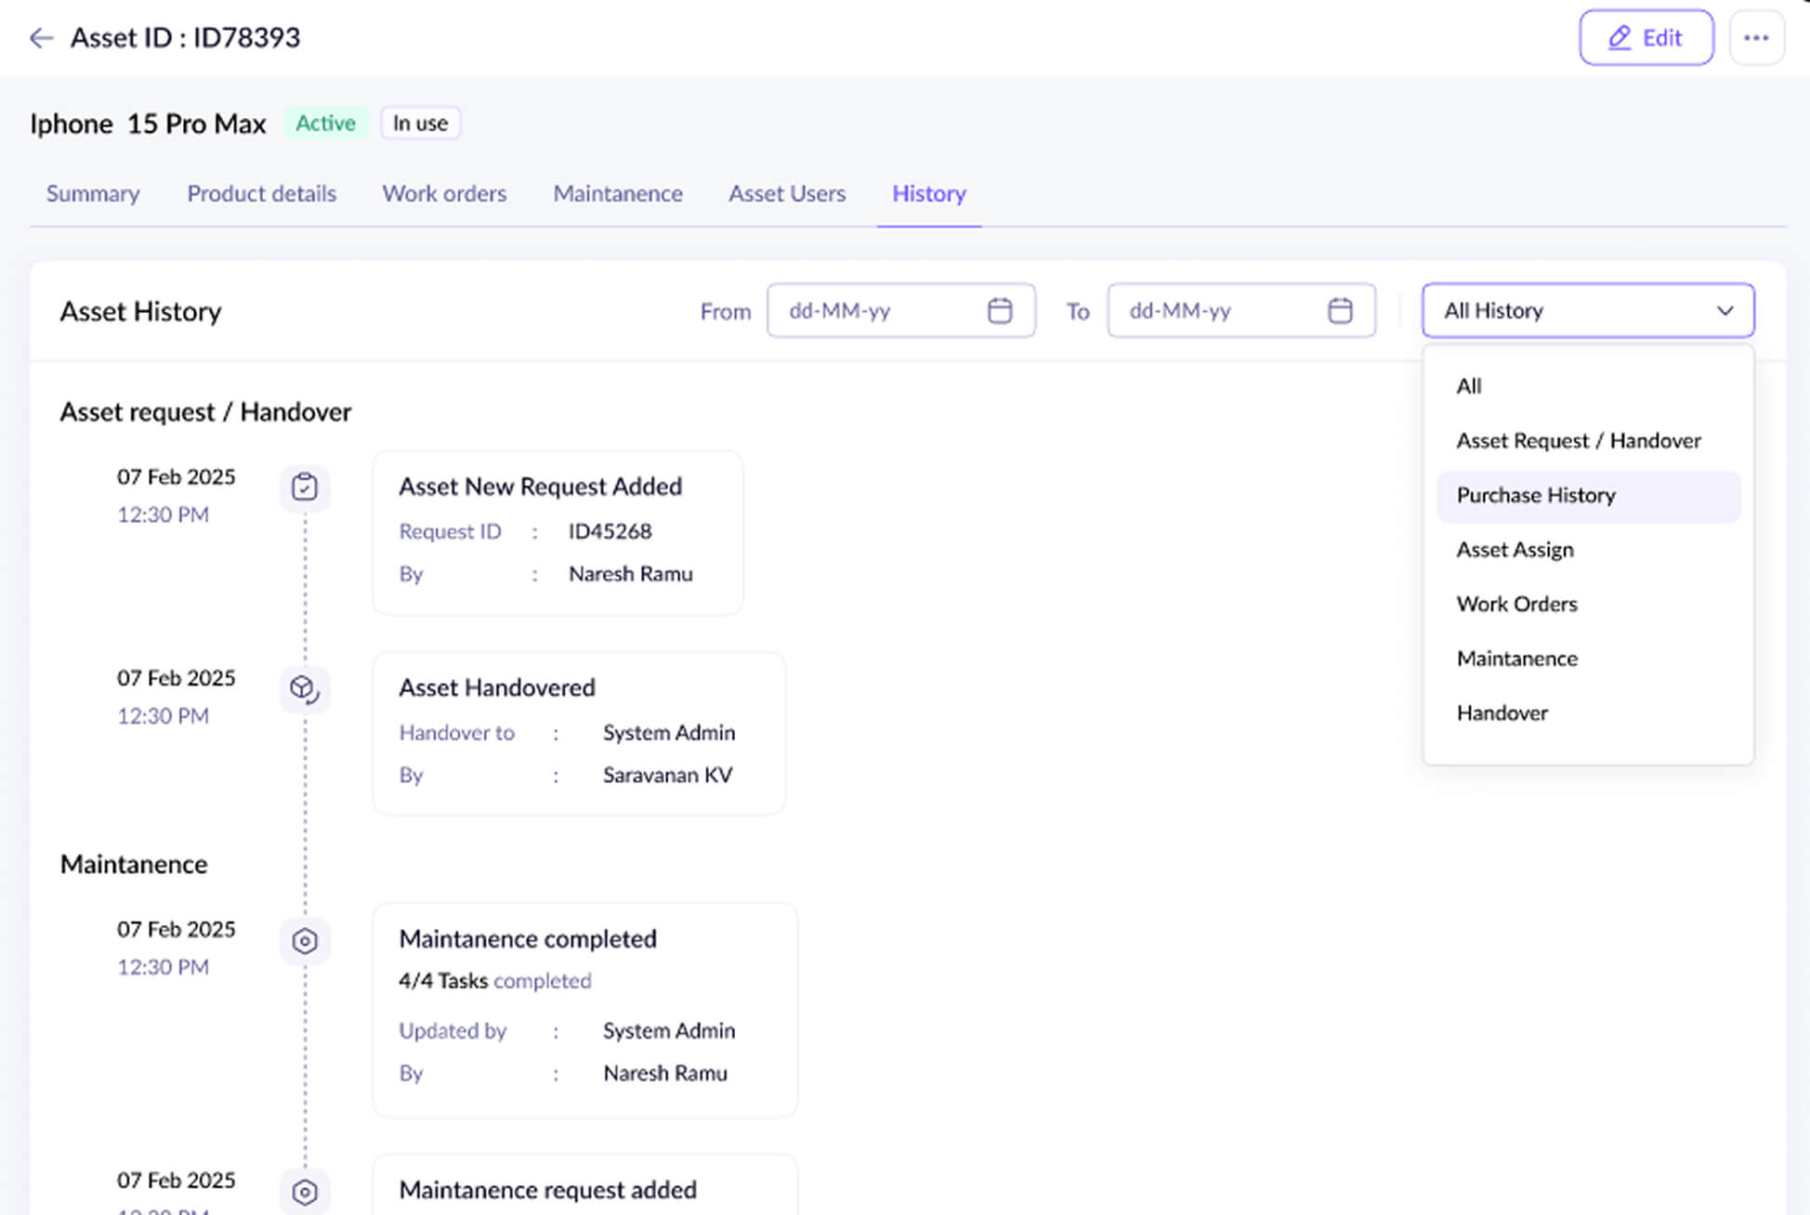The height and width of the screenshot is (1215, 1810).
Task: Click the 4/4 Tasks completed text
Action: (495, 981)
